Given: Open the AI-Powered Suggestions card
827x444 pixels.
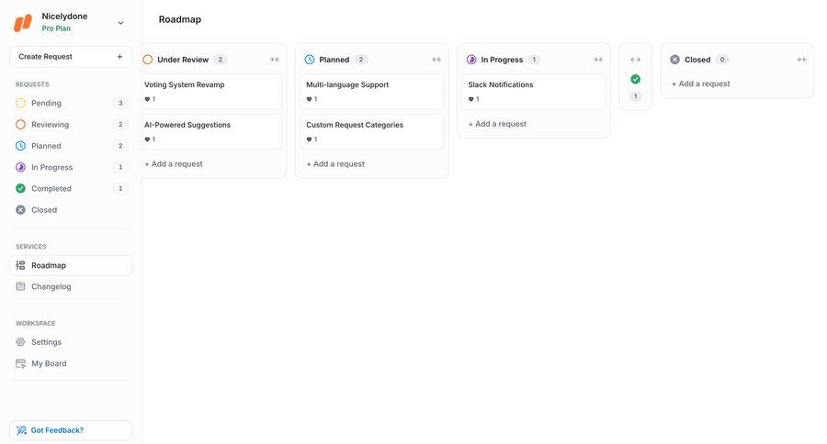Looking at the screenshot, I should point(187,125).
